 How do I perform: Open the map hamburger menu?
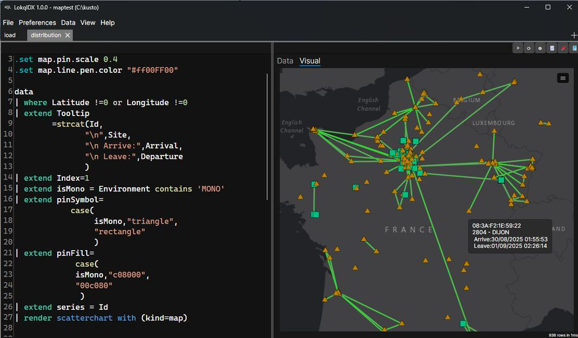pos(562,78)
